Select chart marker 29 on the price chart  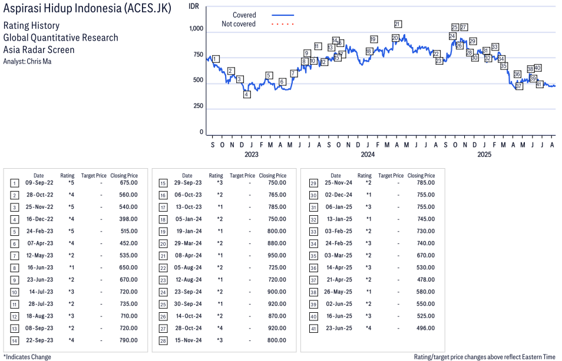pos(473,41)
